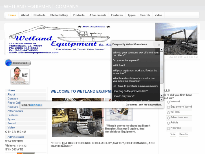Select the WTTHE poll option
The width and height of the screenshot is (205, 154).
click(168, 112)
